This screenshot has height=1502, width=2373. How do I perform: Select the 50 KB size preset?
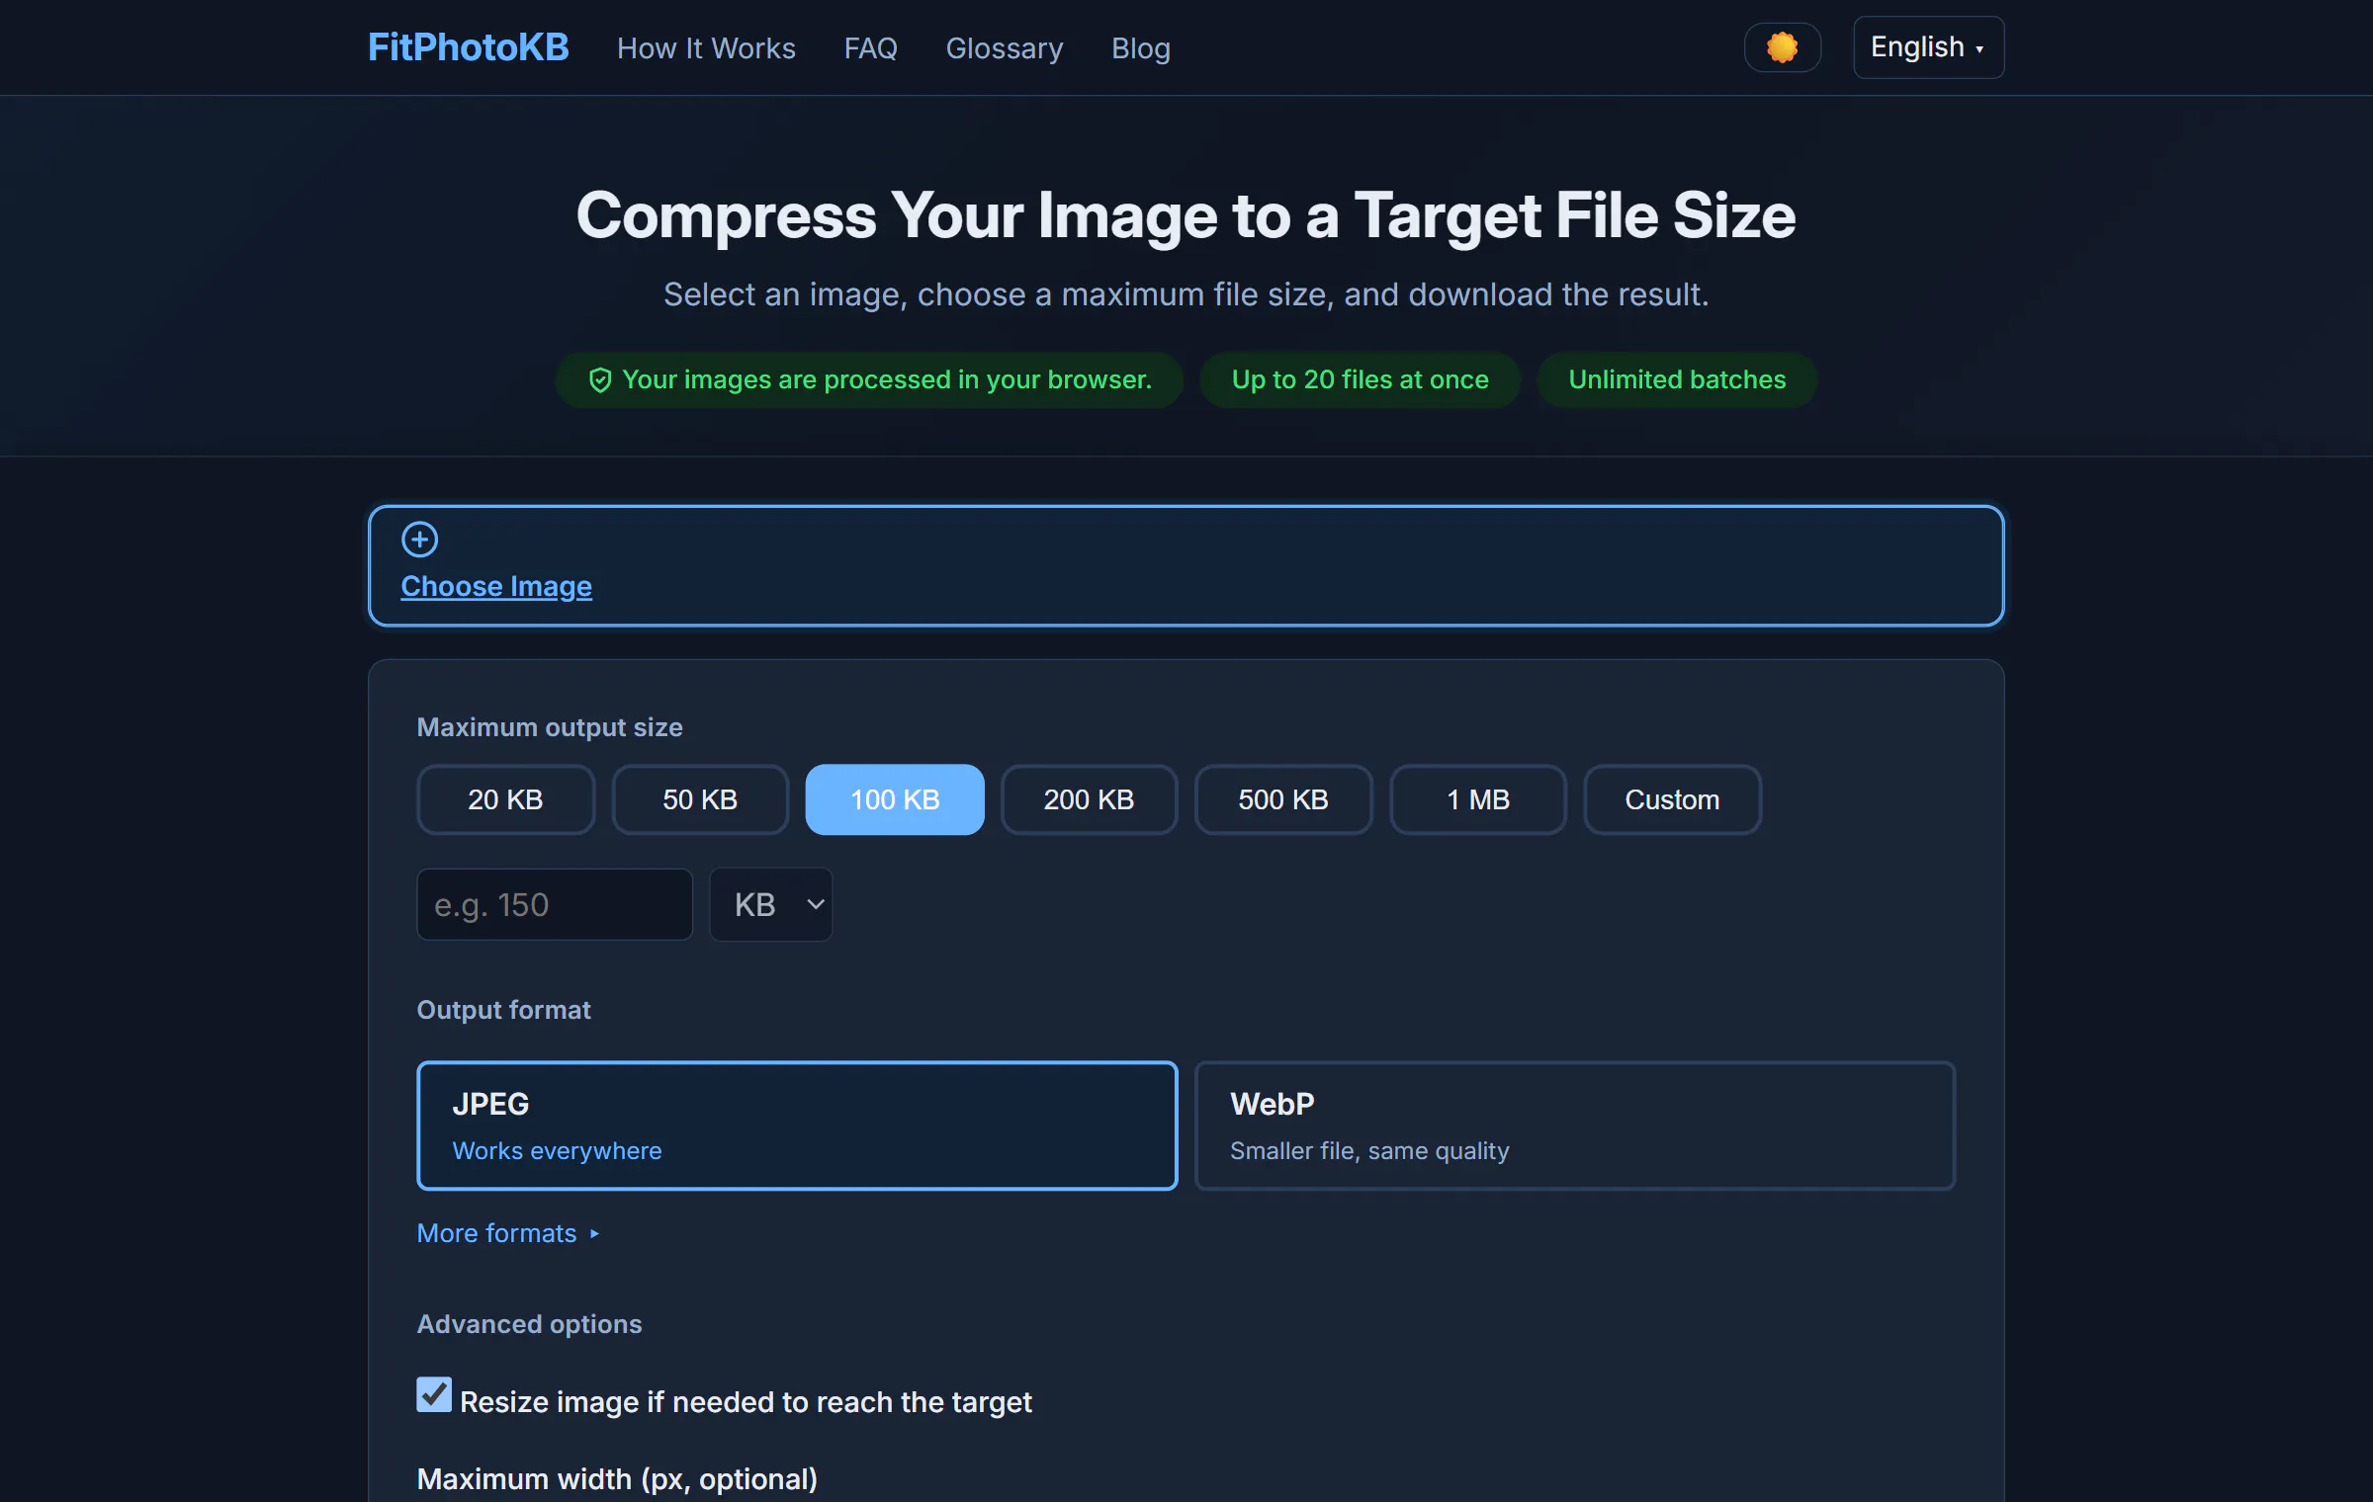pyautogui.click(x=700, y=799)
